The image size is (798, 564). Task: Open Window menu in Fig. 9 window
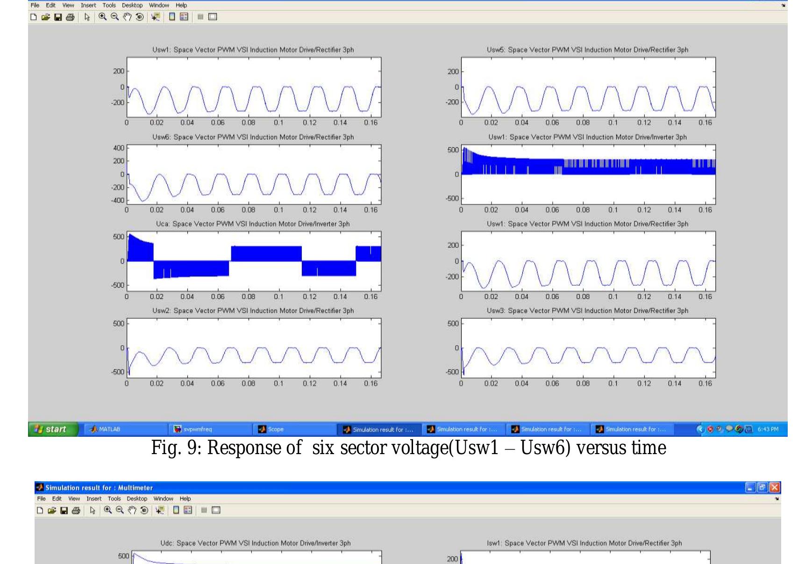[x=159, y=6]
